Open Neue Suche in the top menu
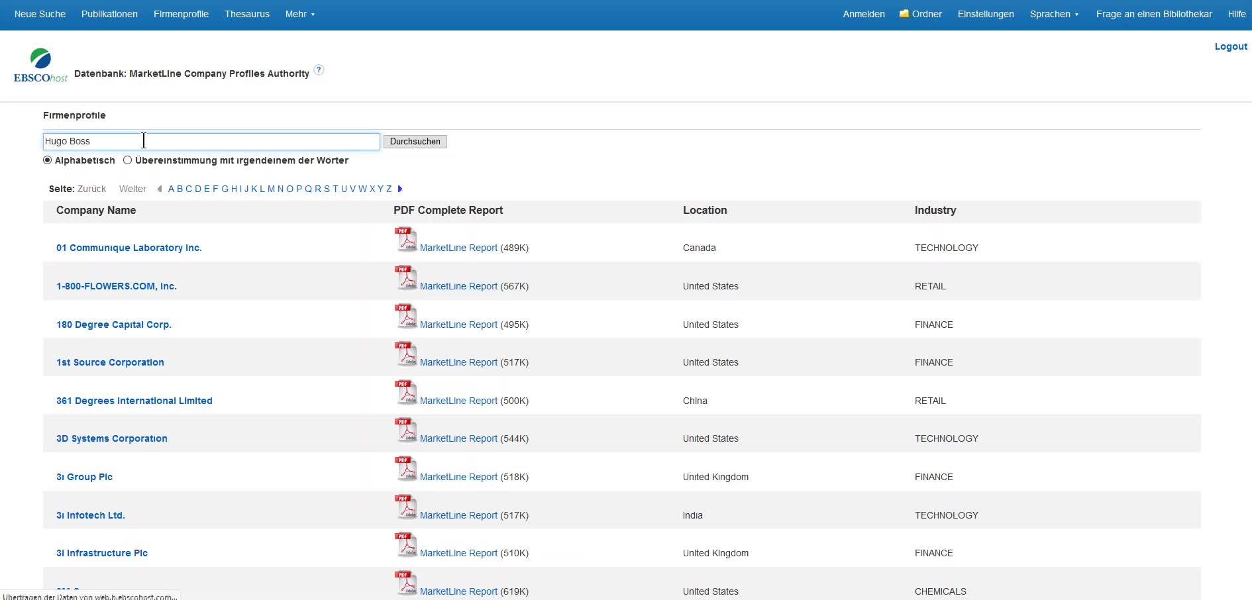The image size is (1252, 600). pos(40,14)
